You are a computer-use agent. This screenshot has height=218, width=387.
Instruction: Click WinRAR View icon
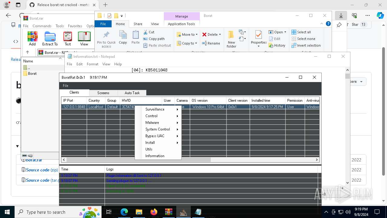[x=84, y=38]
